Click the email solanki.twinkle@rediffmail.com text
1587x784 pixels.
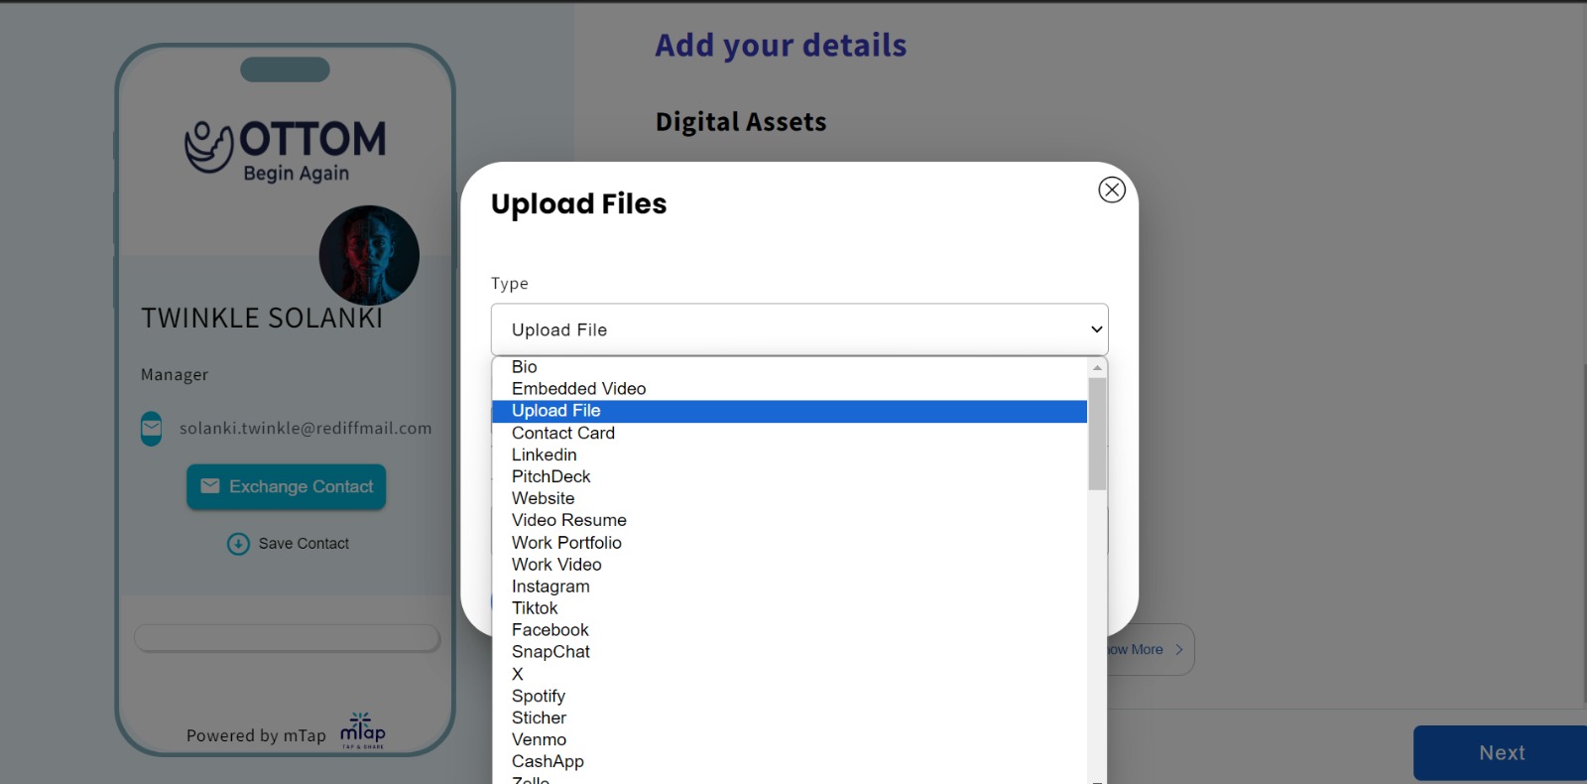click(305, 429)
